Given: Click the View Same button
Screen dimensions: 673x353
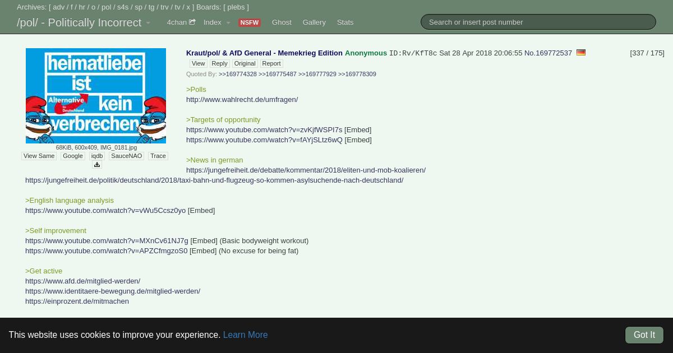Looking at the screenshot, I should point(39,156).
